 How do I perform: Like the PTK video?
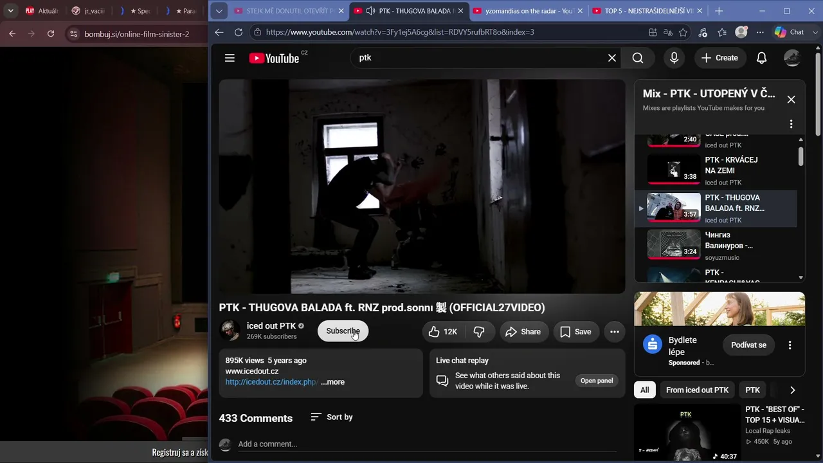pos(442,332)
